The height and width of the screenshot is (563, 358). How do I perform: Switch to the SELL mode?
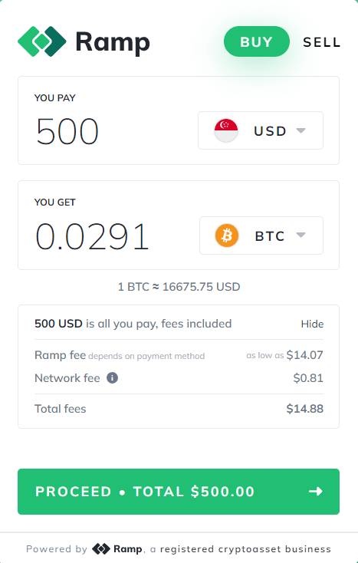click(x=321, y=42)
